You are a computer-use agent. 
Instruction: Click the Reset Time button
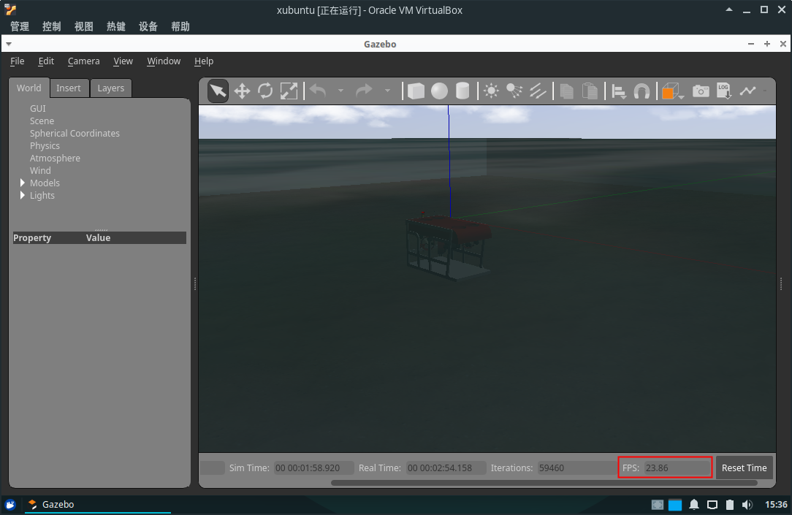coord(744,468)
